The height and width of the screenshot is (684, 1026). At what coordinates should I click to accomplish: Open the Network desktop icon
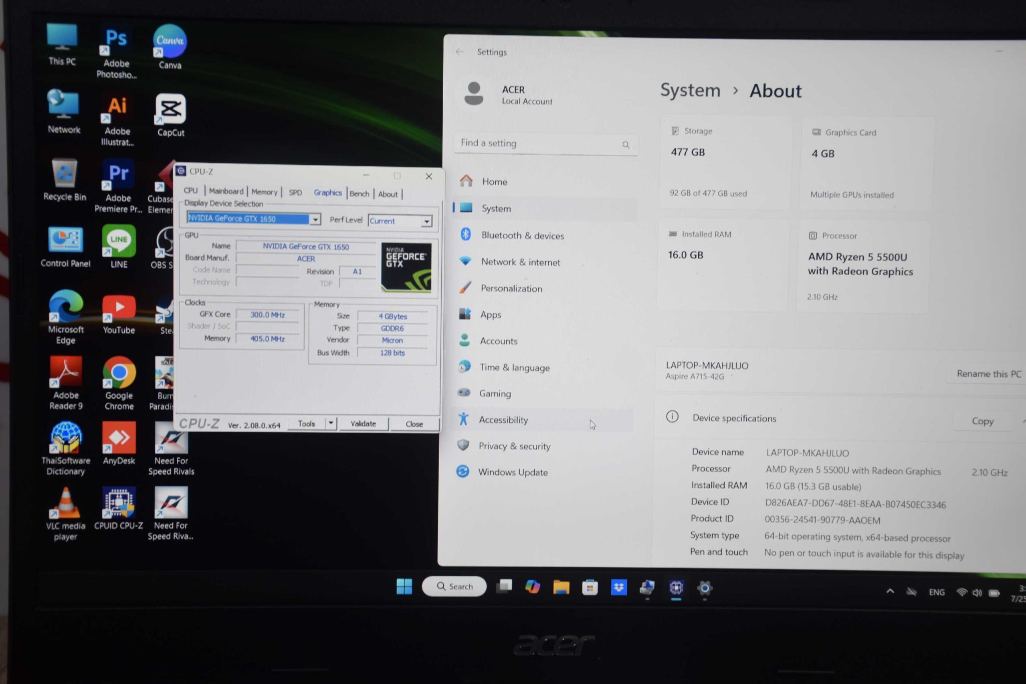[x=64, y=111]
